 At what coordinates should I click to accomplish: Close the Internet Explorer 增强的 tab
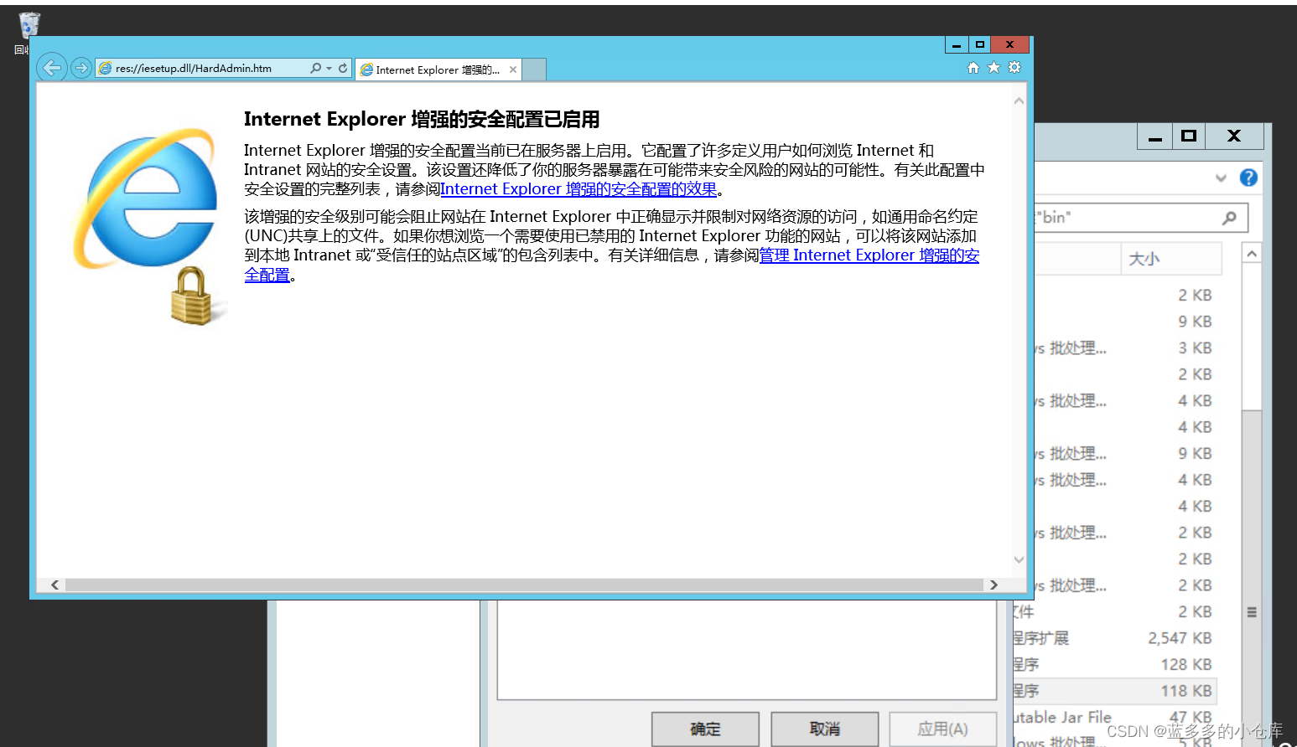[x=513, y=70]
